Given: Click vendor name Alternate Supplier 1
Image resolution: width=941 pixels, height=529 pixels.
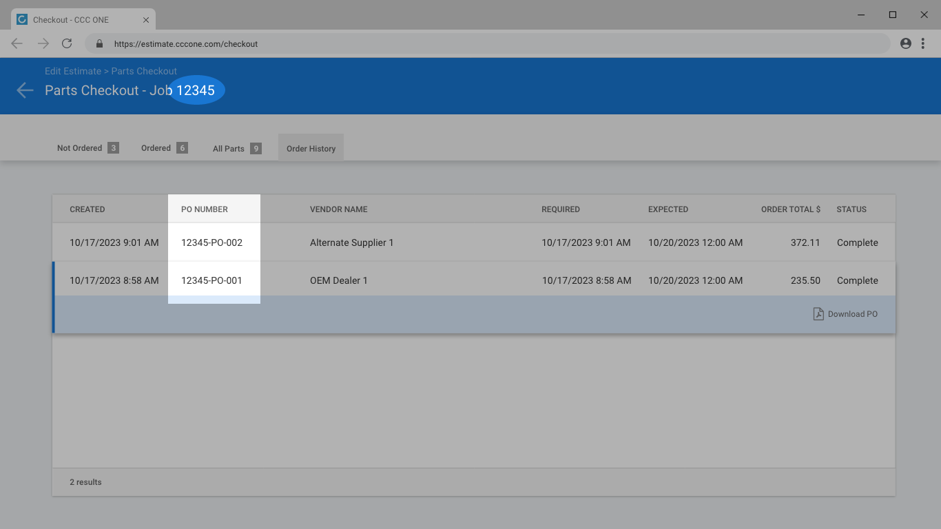Looking at the screenshot, I should click(351, 242).
